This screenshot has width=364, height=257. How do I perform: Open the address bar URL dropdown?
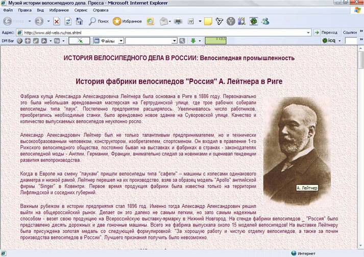click(308, 33)
